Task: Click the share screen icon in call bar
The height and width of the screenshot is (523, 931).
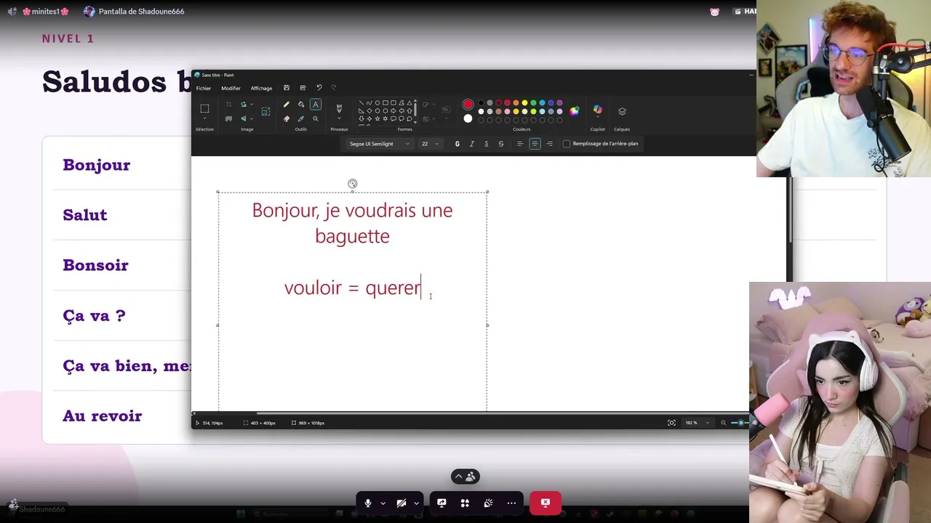Action: [x=441, y=503]
